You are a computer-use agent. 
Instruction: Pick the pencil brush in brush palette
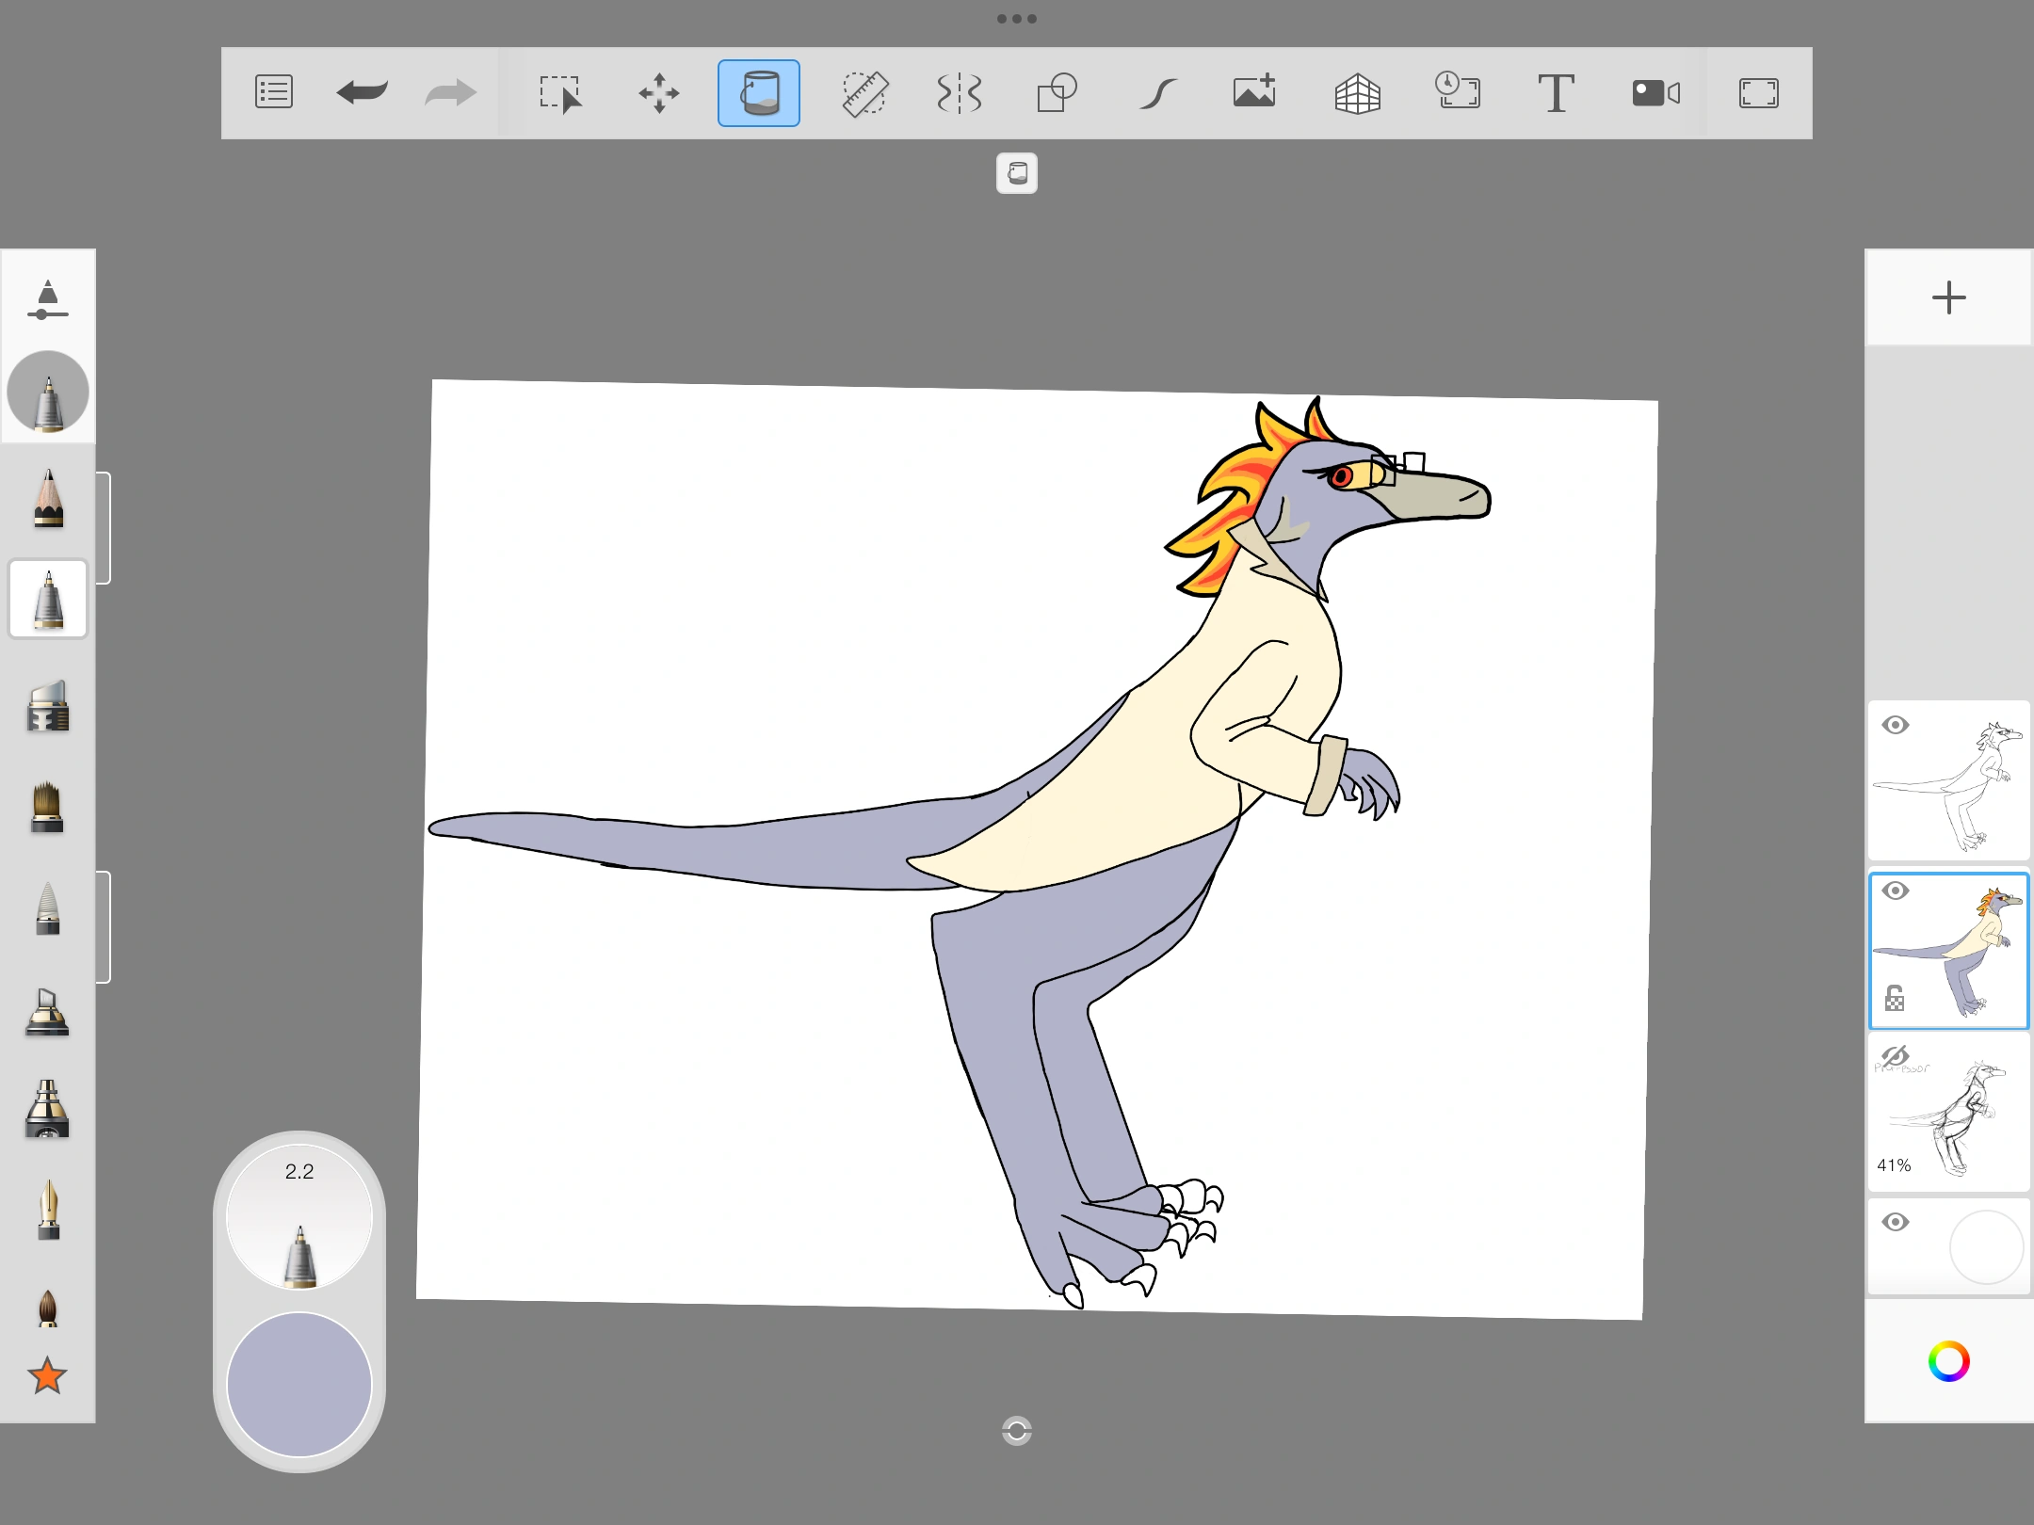click(x=48, y=499)
